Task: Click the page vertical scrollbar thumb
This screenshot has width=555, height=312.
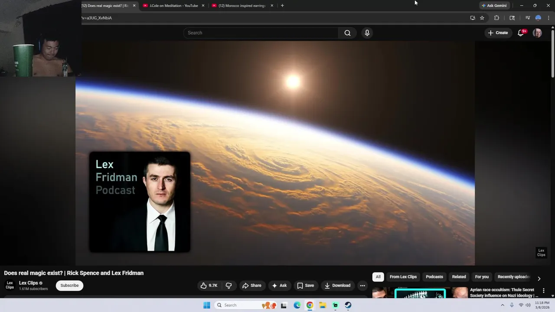Action: (552, 53)
